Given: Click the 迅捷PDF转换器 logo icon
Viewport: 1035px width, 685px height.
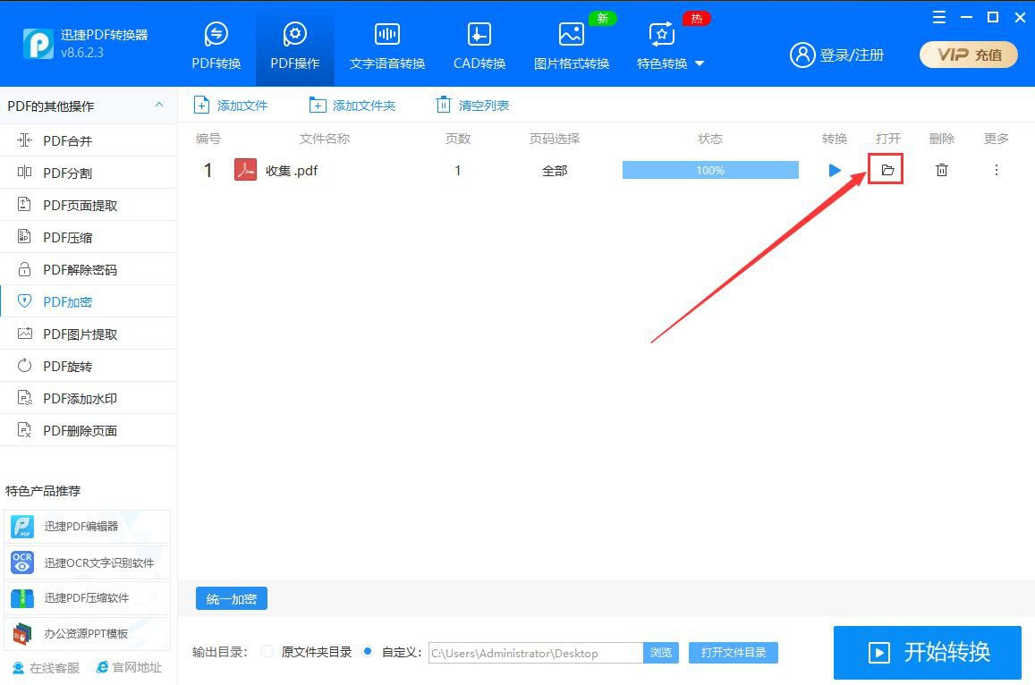Looking at the screenshot, I should 38,44.
